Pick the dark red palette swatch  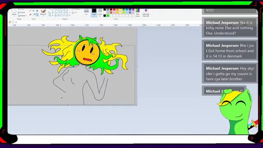pyautogui.click(x=111, y=9)
